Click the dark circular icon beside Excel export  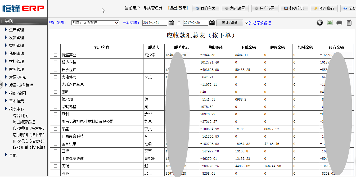tap(319, 22)
